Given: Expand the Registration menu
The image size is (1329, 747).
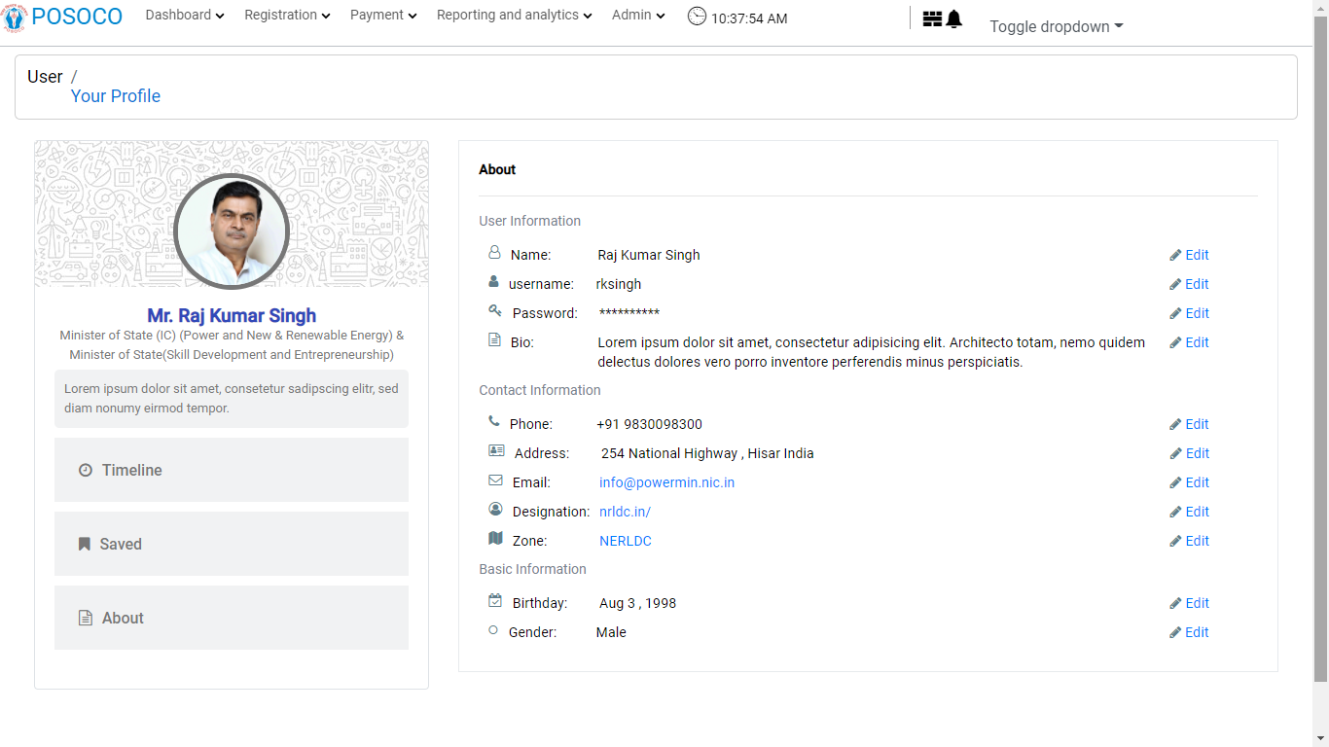Looking at the screenshot, I should click(x=287, y=16).
